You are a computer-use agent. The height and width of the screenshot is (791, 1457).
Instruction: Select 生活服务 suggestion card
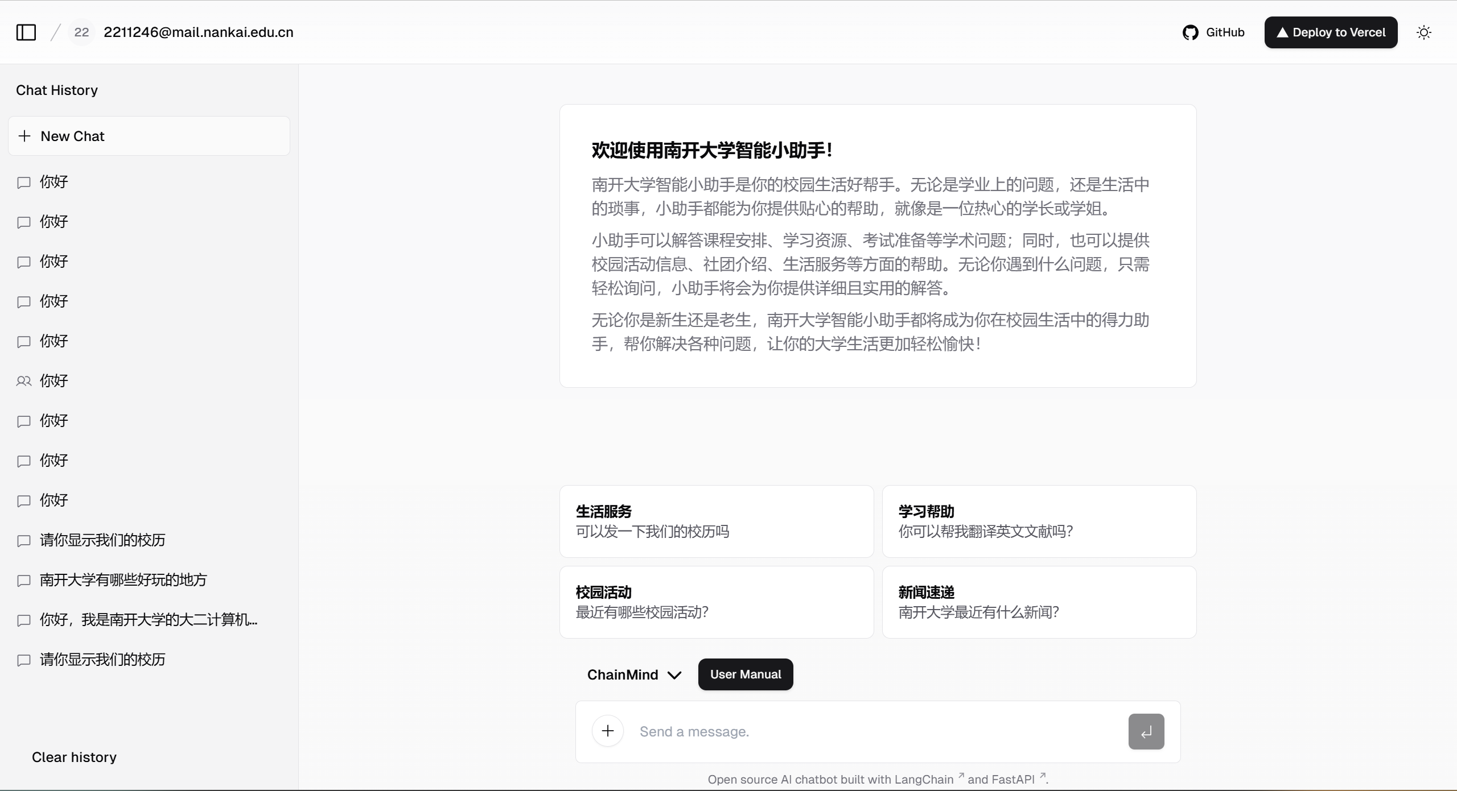pyautogui.click(x=717, y=521)
